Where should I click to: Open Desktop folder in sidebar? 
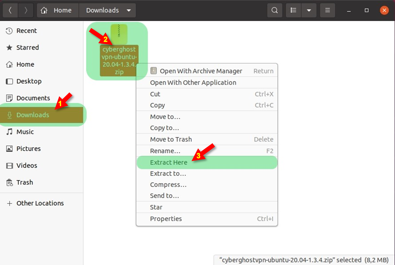(x=42, y=81)
